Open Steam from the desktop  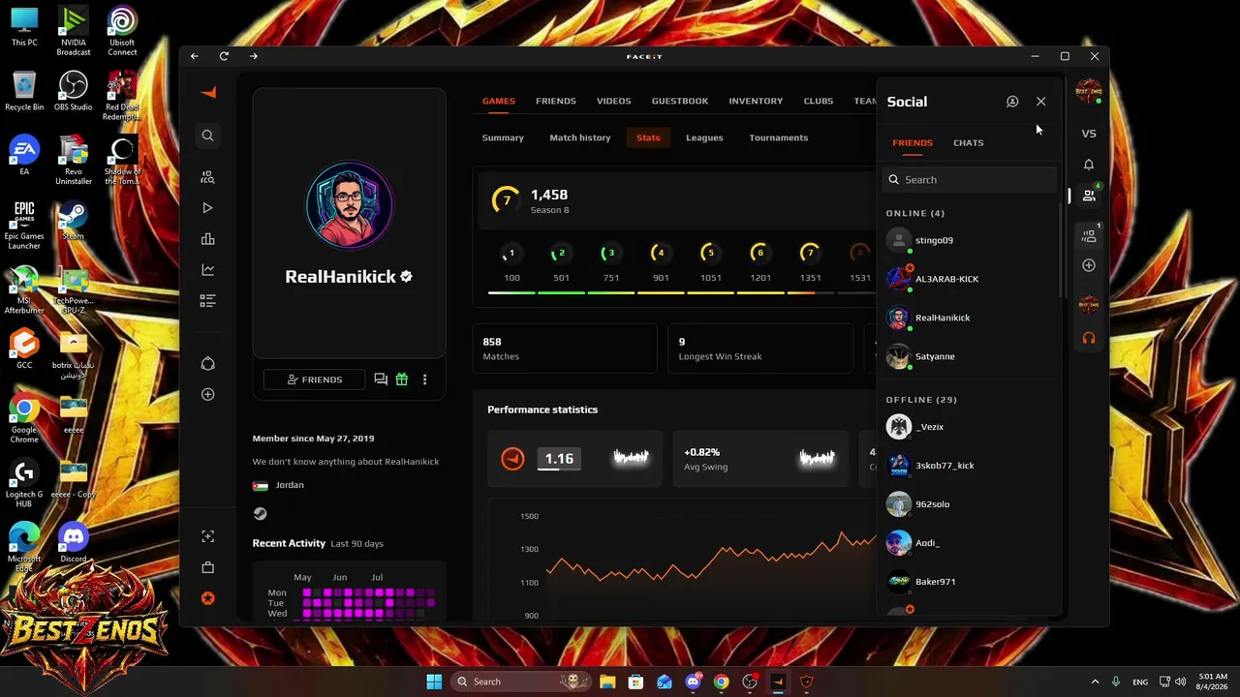click(x=73, y=220)
